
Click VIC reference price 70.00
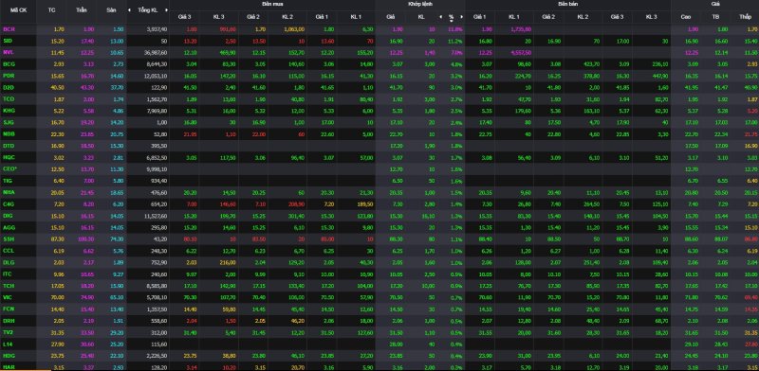pyautogui.click(x=58, y=297)
